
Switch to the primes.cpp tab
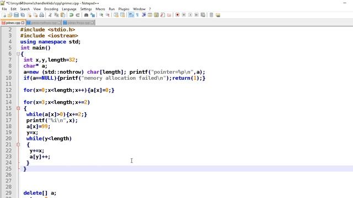coord(13,23)
